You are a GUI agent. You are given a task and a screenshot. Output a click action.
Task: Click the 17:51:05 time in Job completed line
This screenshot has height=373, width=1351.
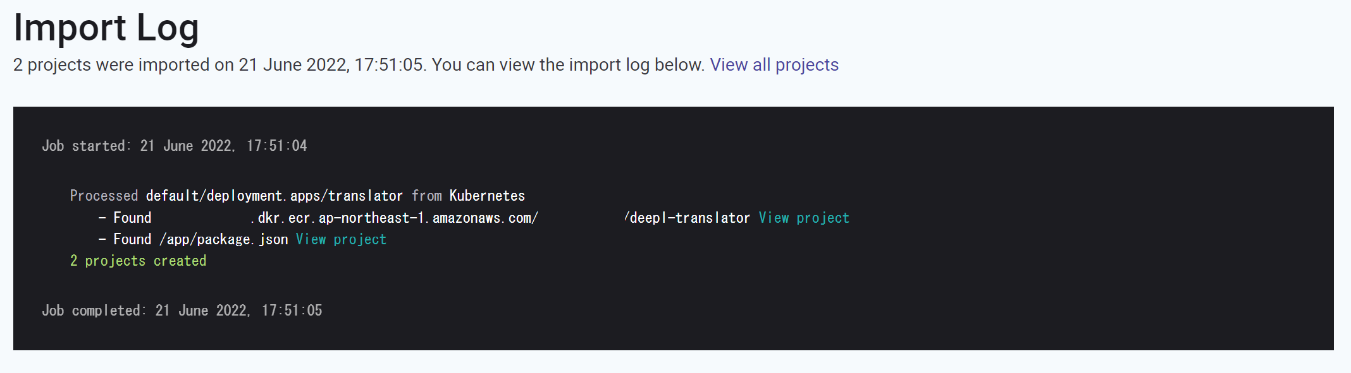tap(292, 311)
